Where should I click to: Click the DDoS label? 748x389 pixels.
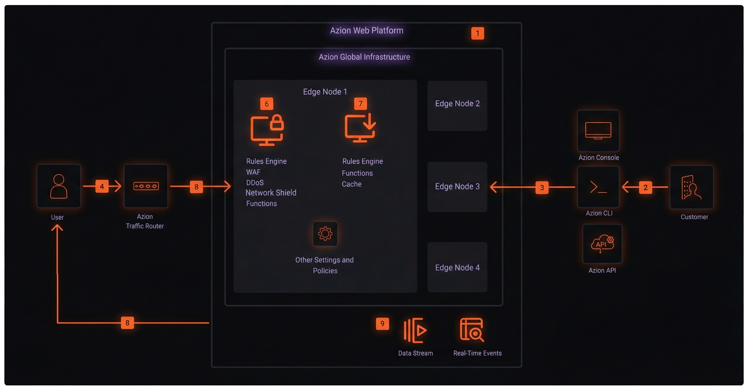255,183
